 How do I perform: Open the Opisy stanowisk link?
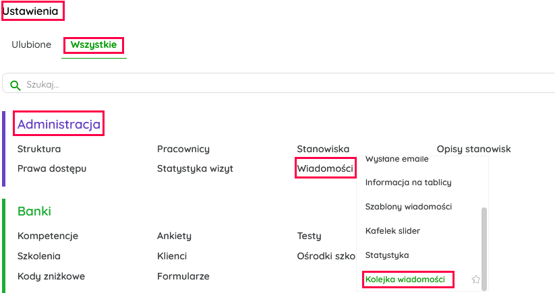(x=473, y=149)
